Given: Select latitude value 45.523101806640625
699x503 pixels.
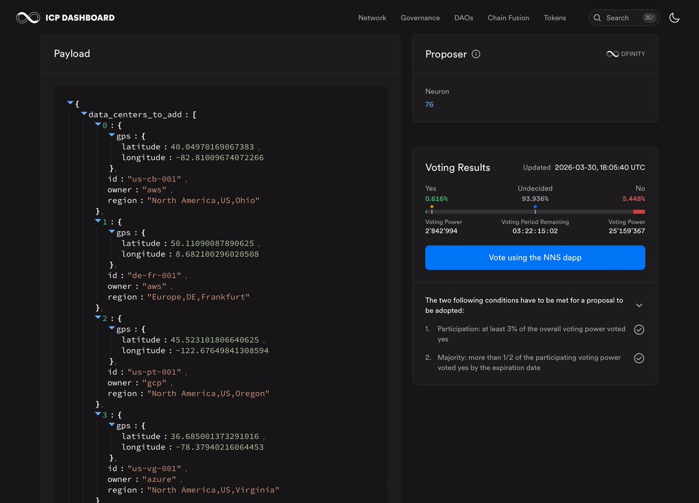Looking at the screenshot, I should [x=215, y=340].
